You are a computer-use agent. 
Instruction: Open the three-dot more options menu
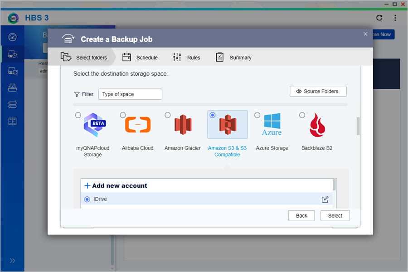pos(395,18)
